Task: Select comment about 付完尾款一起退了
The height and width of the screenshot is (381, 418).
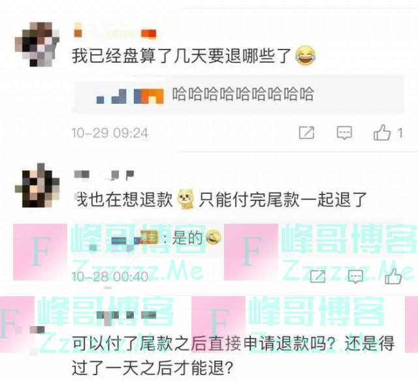Action: [221, 199]
